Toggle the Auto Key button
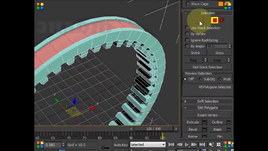 [121, 145]
